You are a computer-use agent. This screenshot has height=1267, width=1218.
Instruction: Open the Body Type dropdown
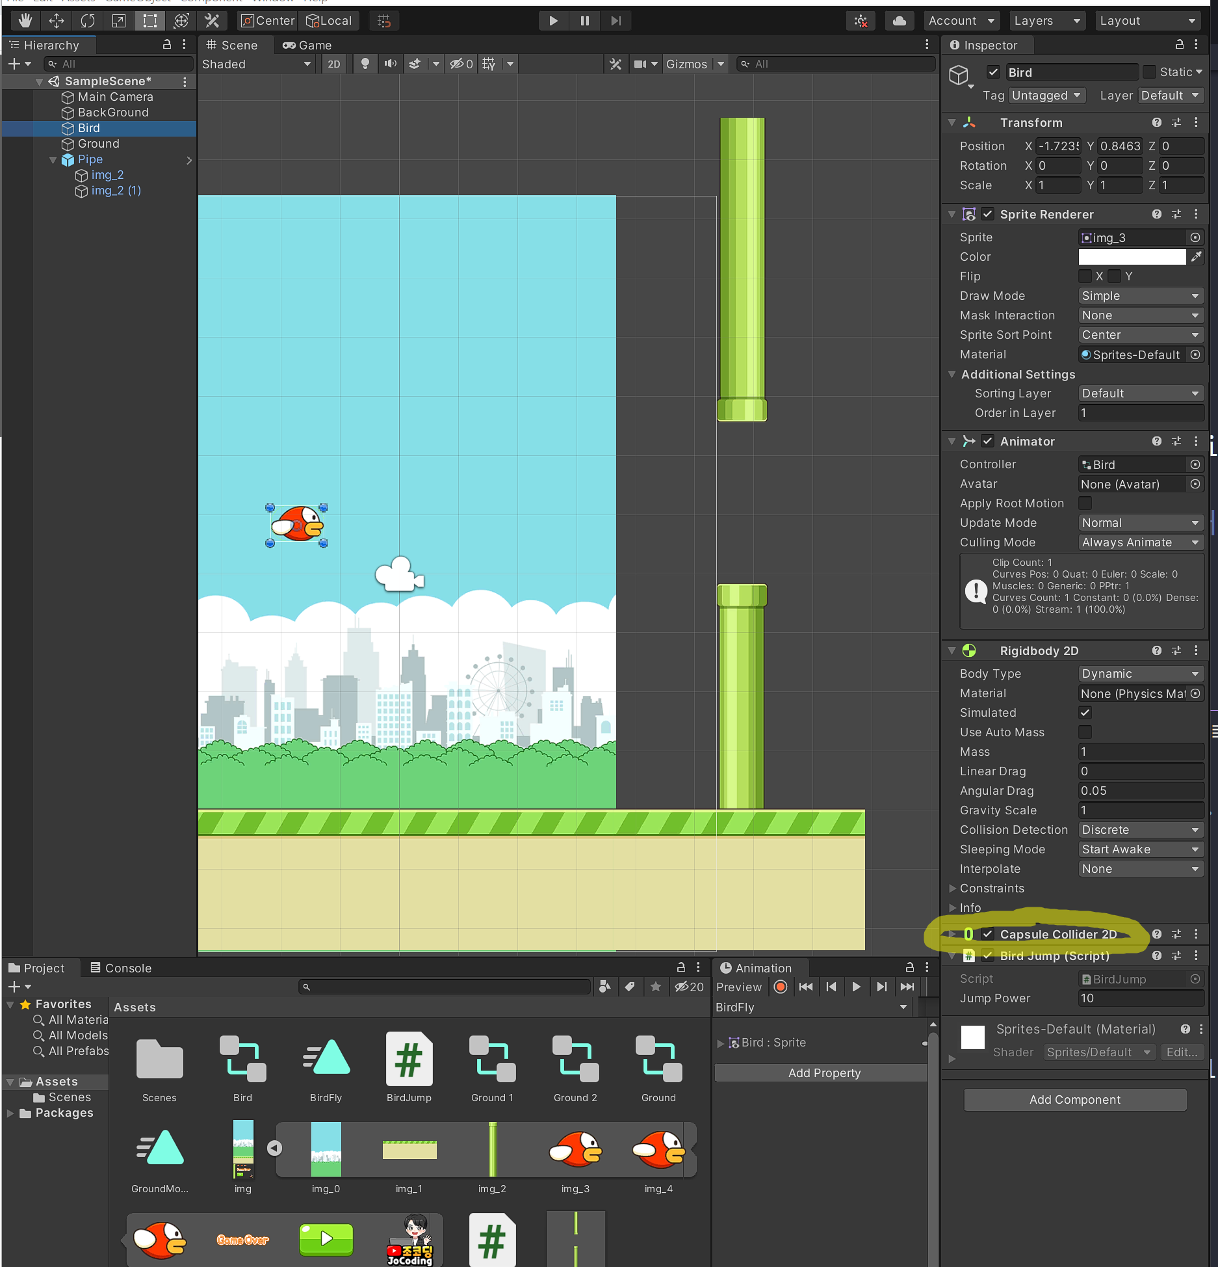[x=1140, y=674]
